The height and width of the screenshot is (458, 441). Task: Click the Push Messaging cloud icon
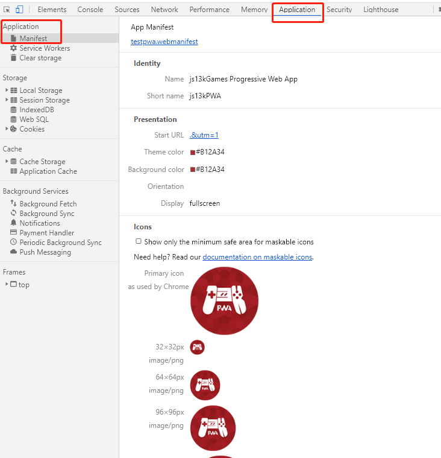[13, 252]
